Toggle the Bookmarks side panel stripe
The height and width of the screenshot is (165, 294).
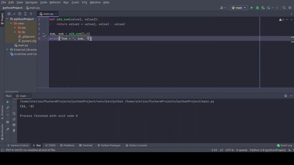point(2,132)
